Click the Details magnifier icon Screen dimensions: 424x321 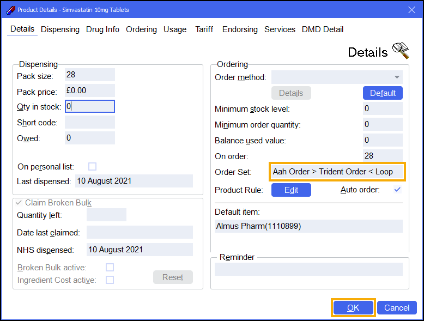tap(401, 51)
